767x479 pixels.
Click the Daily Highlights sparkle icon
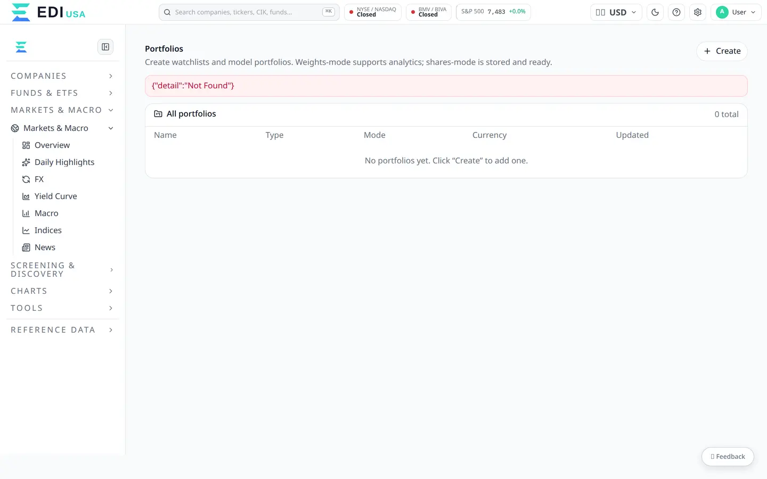click(x=26, y=162)
